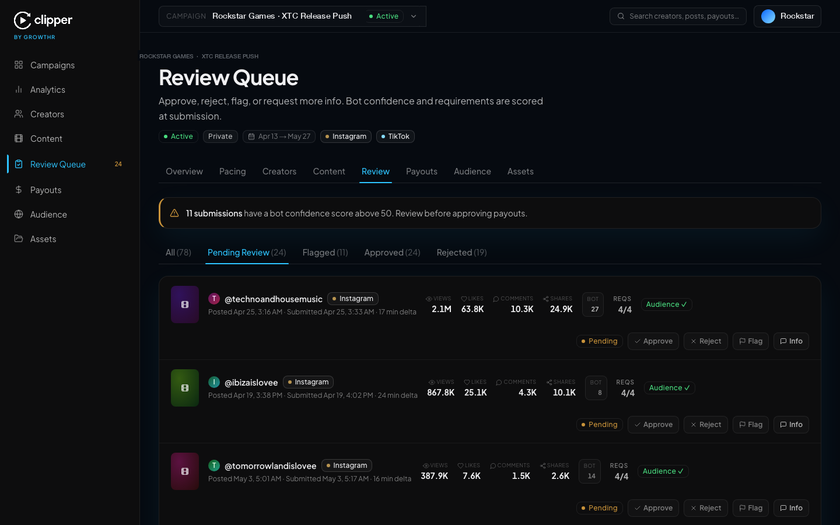Switch to the Assets tab
The height and width of the screenshot is (525, 840).
pyautogui.click(x=520, y=171)
